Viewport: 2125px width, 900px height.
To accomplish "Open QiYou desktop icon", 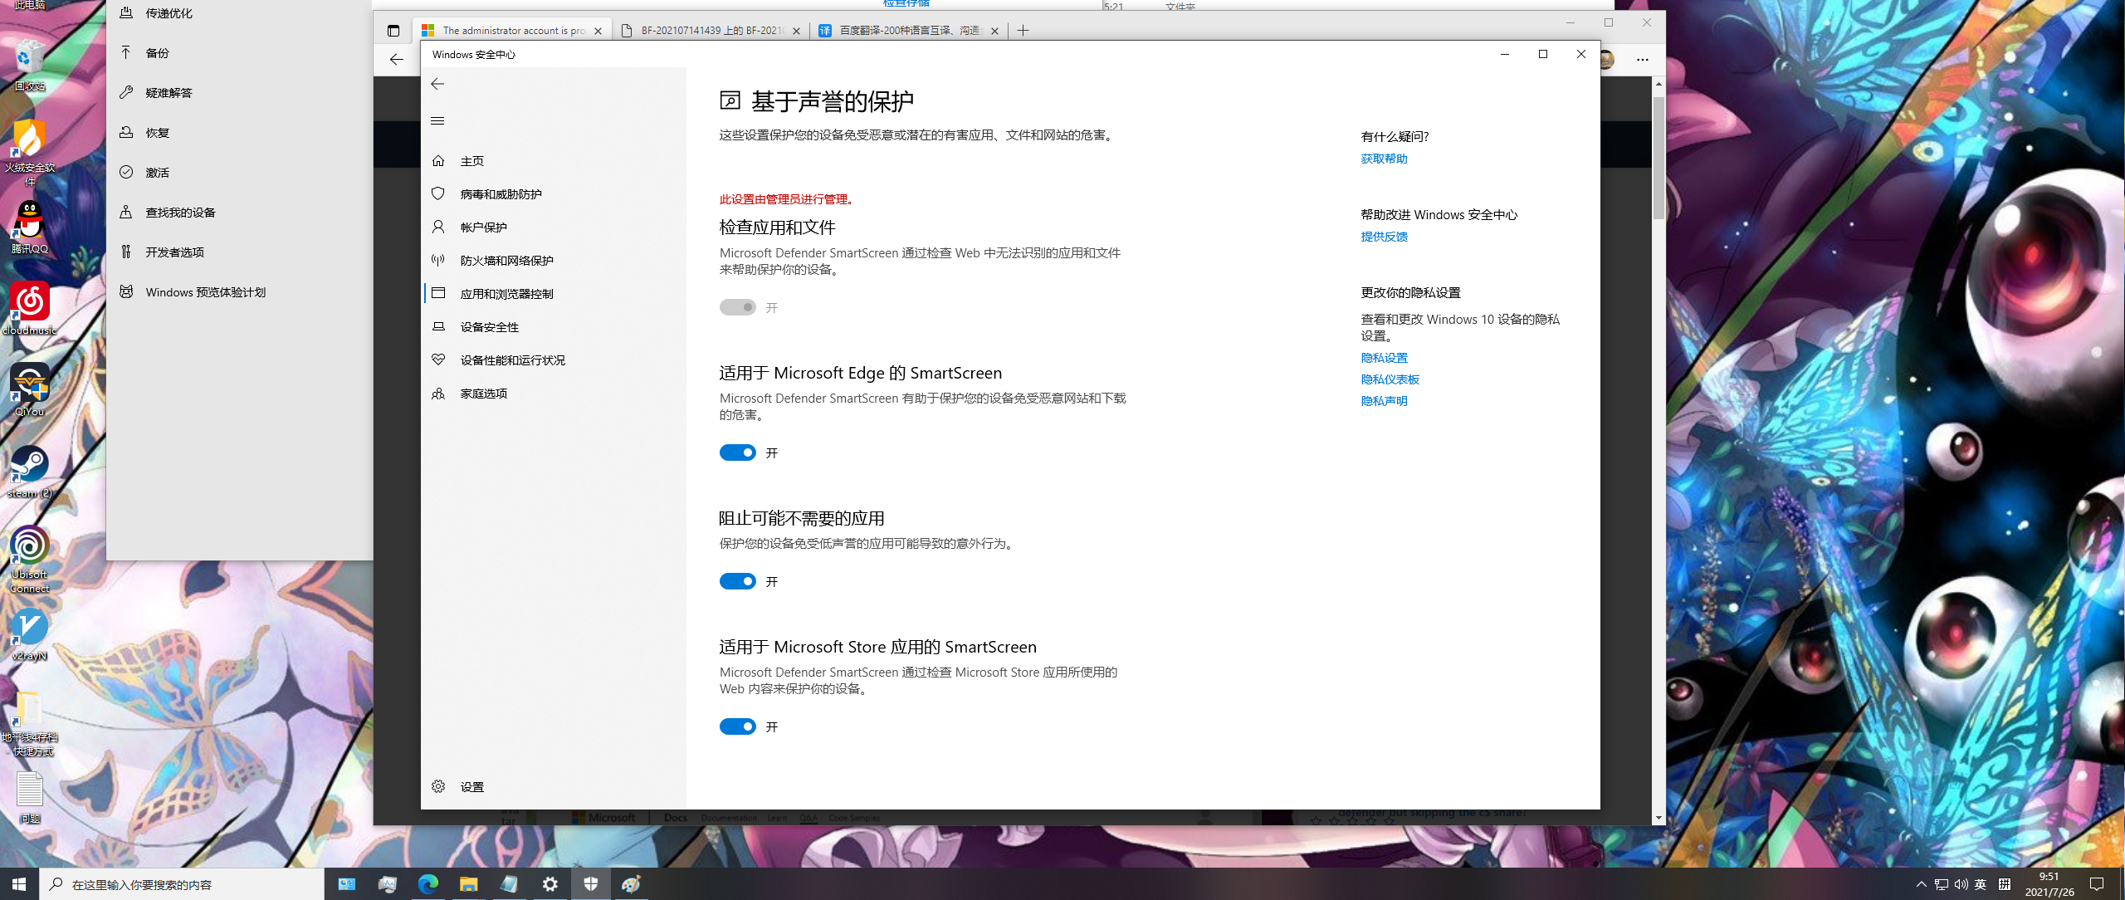I will (x=30, y=389).
